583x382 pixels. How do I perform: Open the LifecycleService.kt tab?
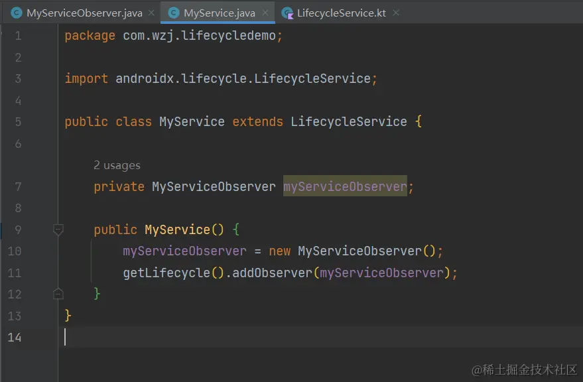click(x=342, y=13)
